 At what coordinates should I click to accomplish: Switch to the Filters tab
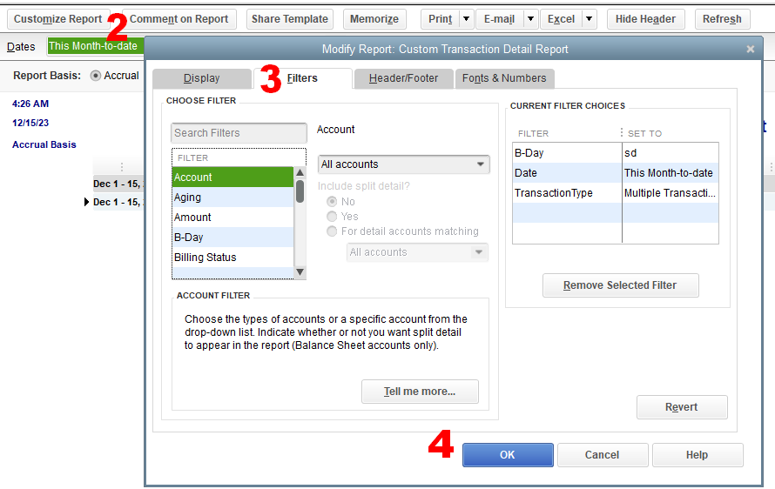click(302, 78)
